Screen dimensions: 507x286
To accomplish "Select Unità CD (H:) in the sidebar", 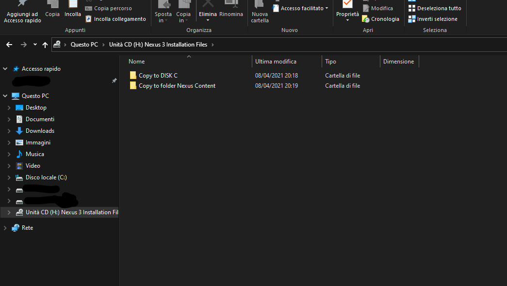I will click(x=72, y=212).
